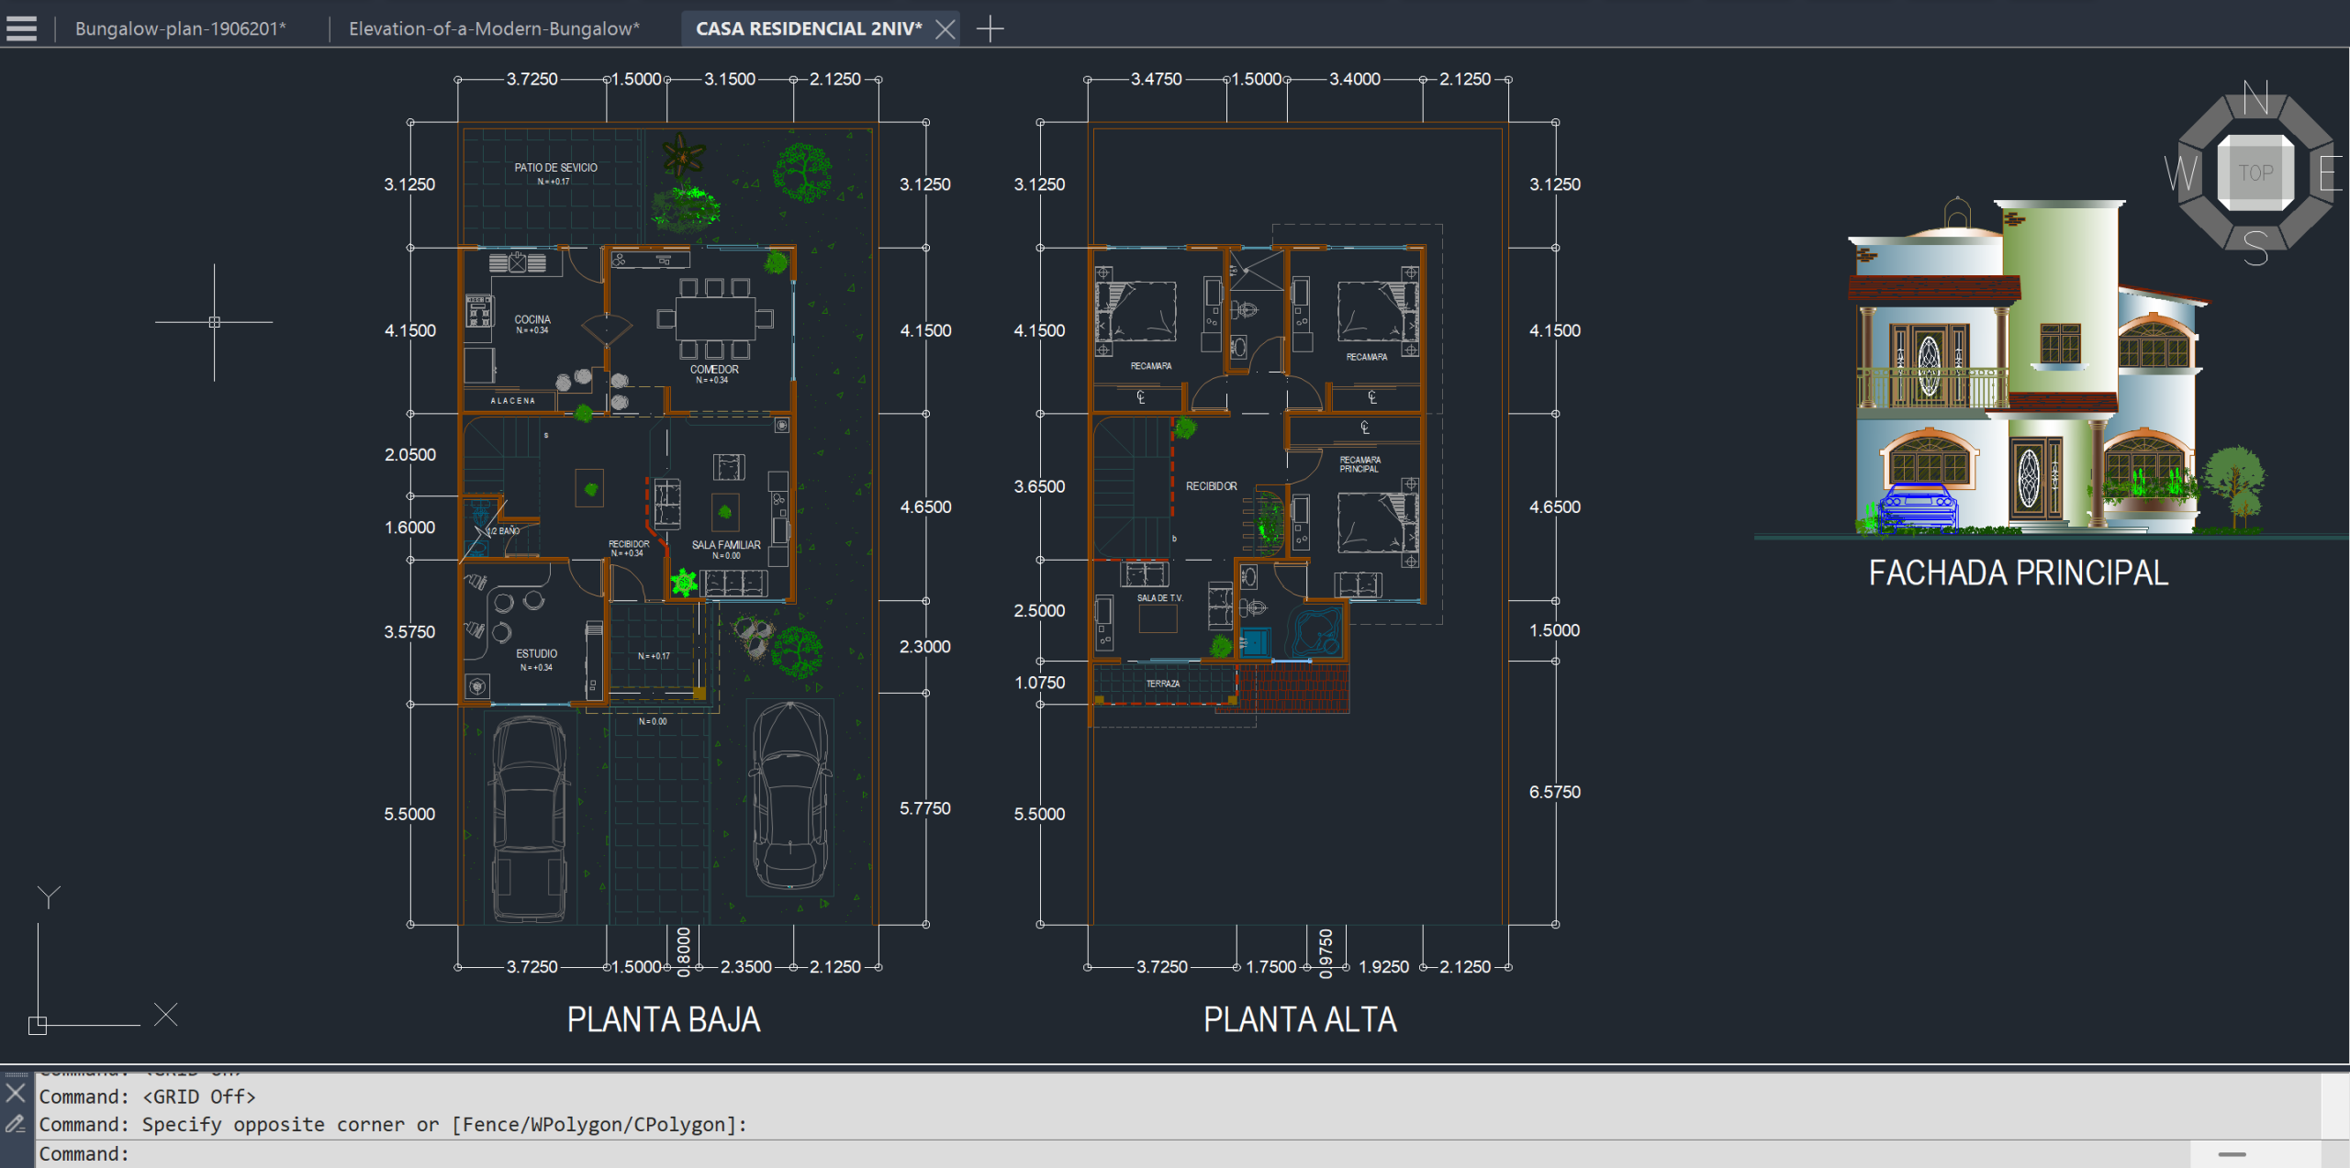Select the RECAMARA PRINCIPAL label
Image resolution: width=2350 pixels, height=1168 pixels.
click(x=1360, y=464)
